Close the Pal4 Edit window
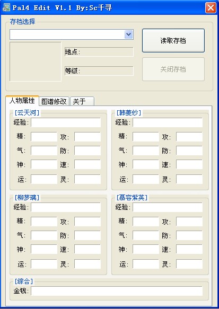This screenshot has height=309, width=219. pos(211,8)
